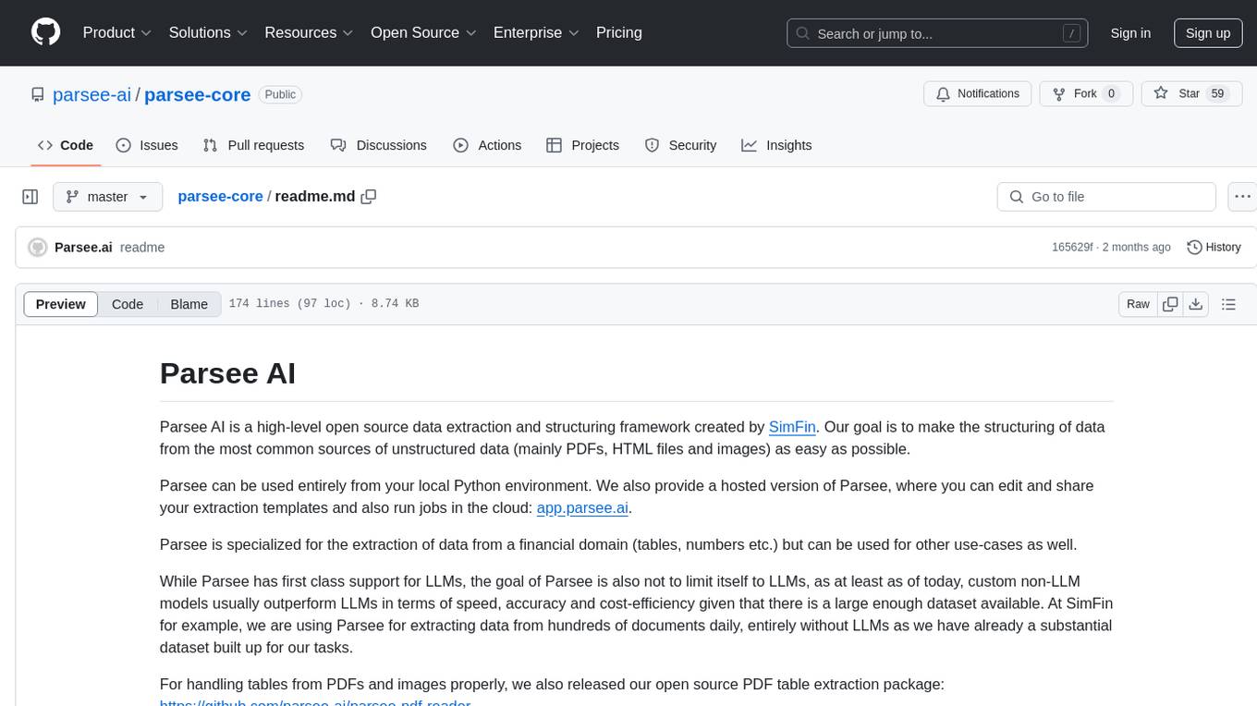
Task: Open Parsee.ai author name link
Action: (83, 248)
